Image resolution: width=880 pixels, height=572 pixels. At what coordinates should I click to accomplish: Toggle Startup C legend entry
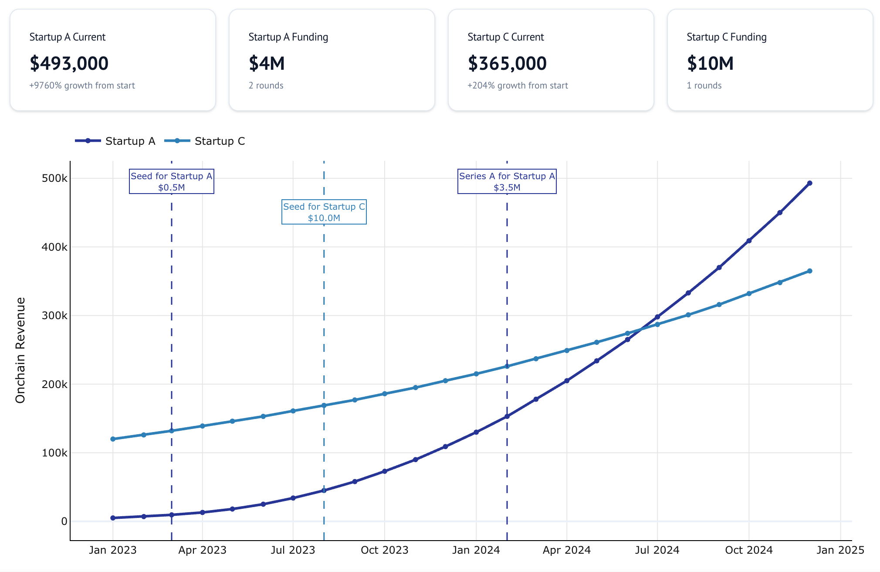[219, 141]
